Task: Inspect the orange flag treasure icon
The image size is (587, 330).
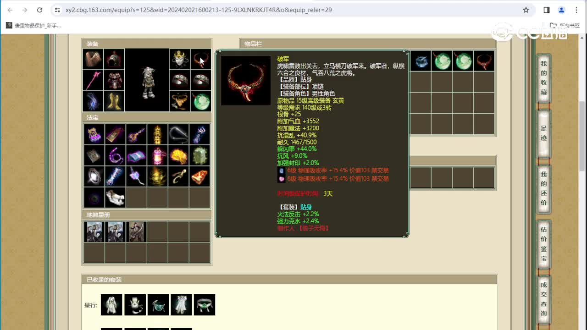Action: pos(199,176)
